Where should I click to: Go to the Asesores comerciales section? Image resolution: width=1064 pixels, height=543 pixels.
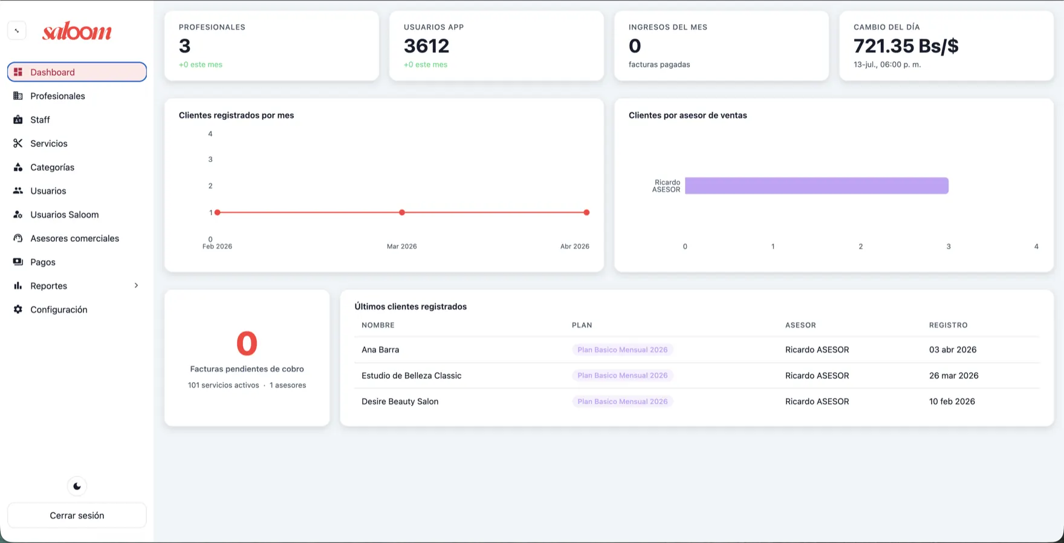click(77, 238)
